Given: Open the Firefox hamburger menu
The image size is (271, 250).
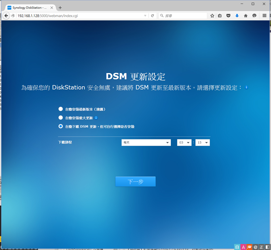Looking at the screenshot, I should click(264, 16).
